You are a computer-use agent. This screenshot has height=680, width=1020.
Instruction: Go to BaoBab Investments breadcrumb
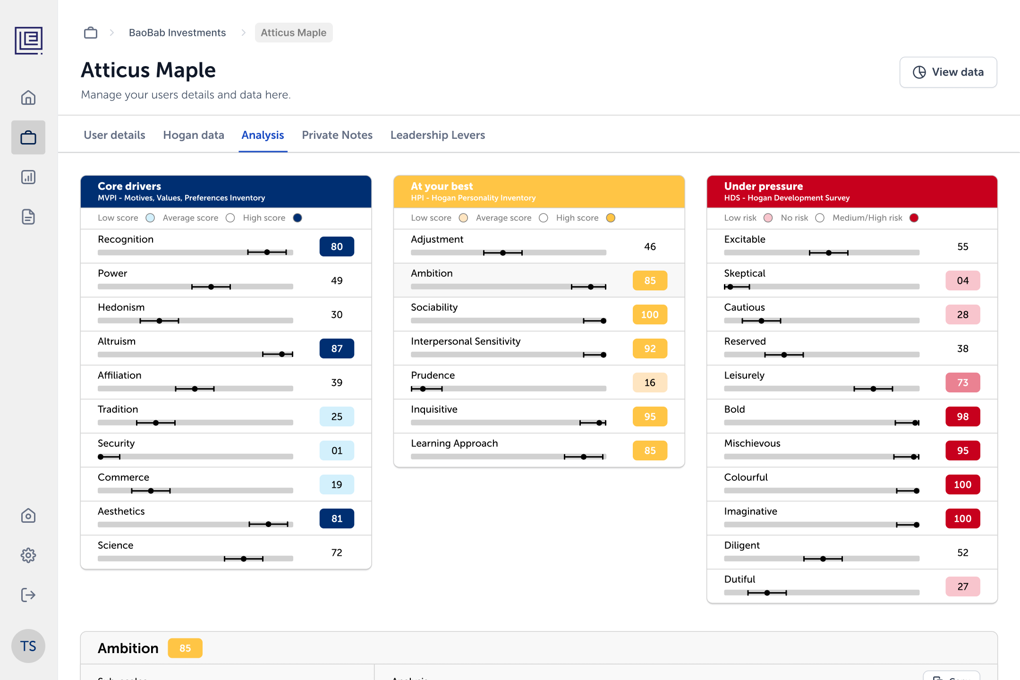178,33
